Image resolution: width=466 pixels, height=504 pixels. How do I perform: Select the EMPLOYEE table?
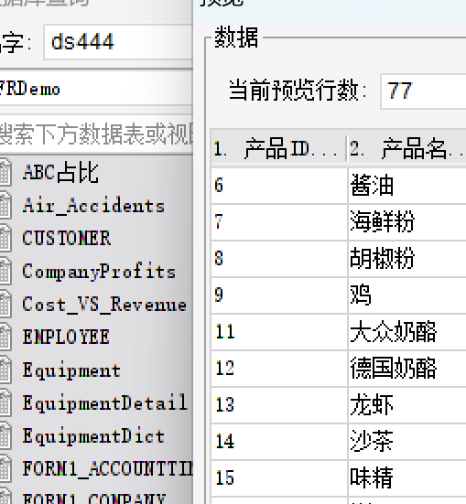(x=66, y=338)
